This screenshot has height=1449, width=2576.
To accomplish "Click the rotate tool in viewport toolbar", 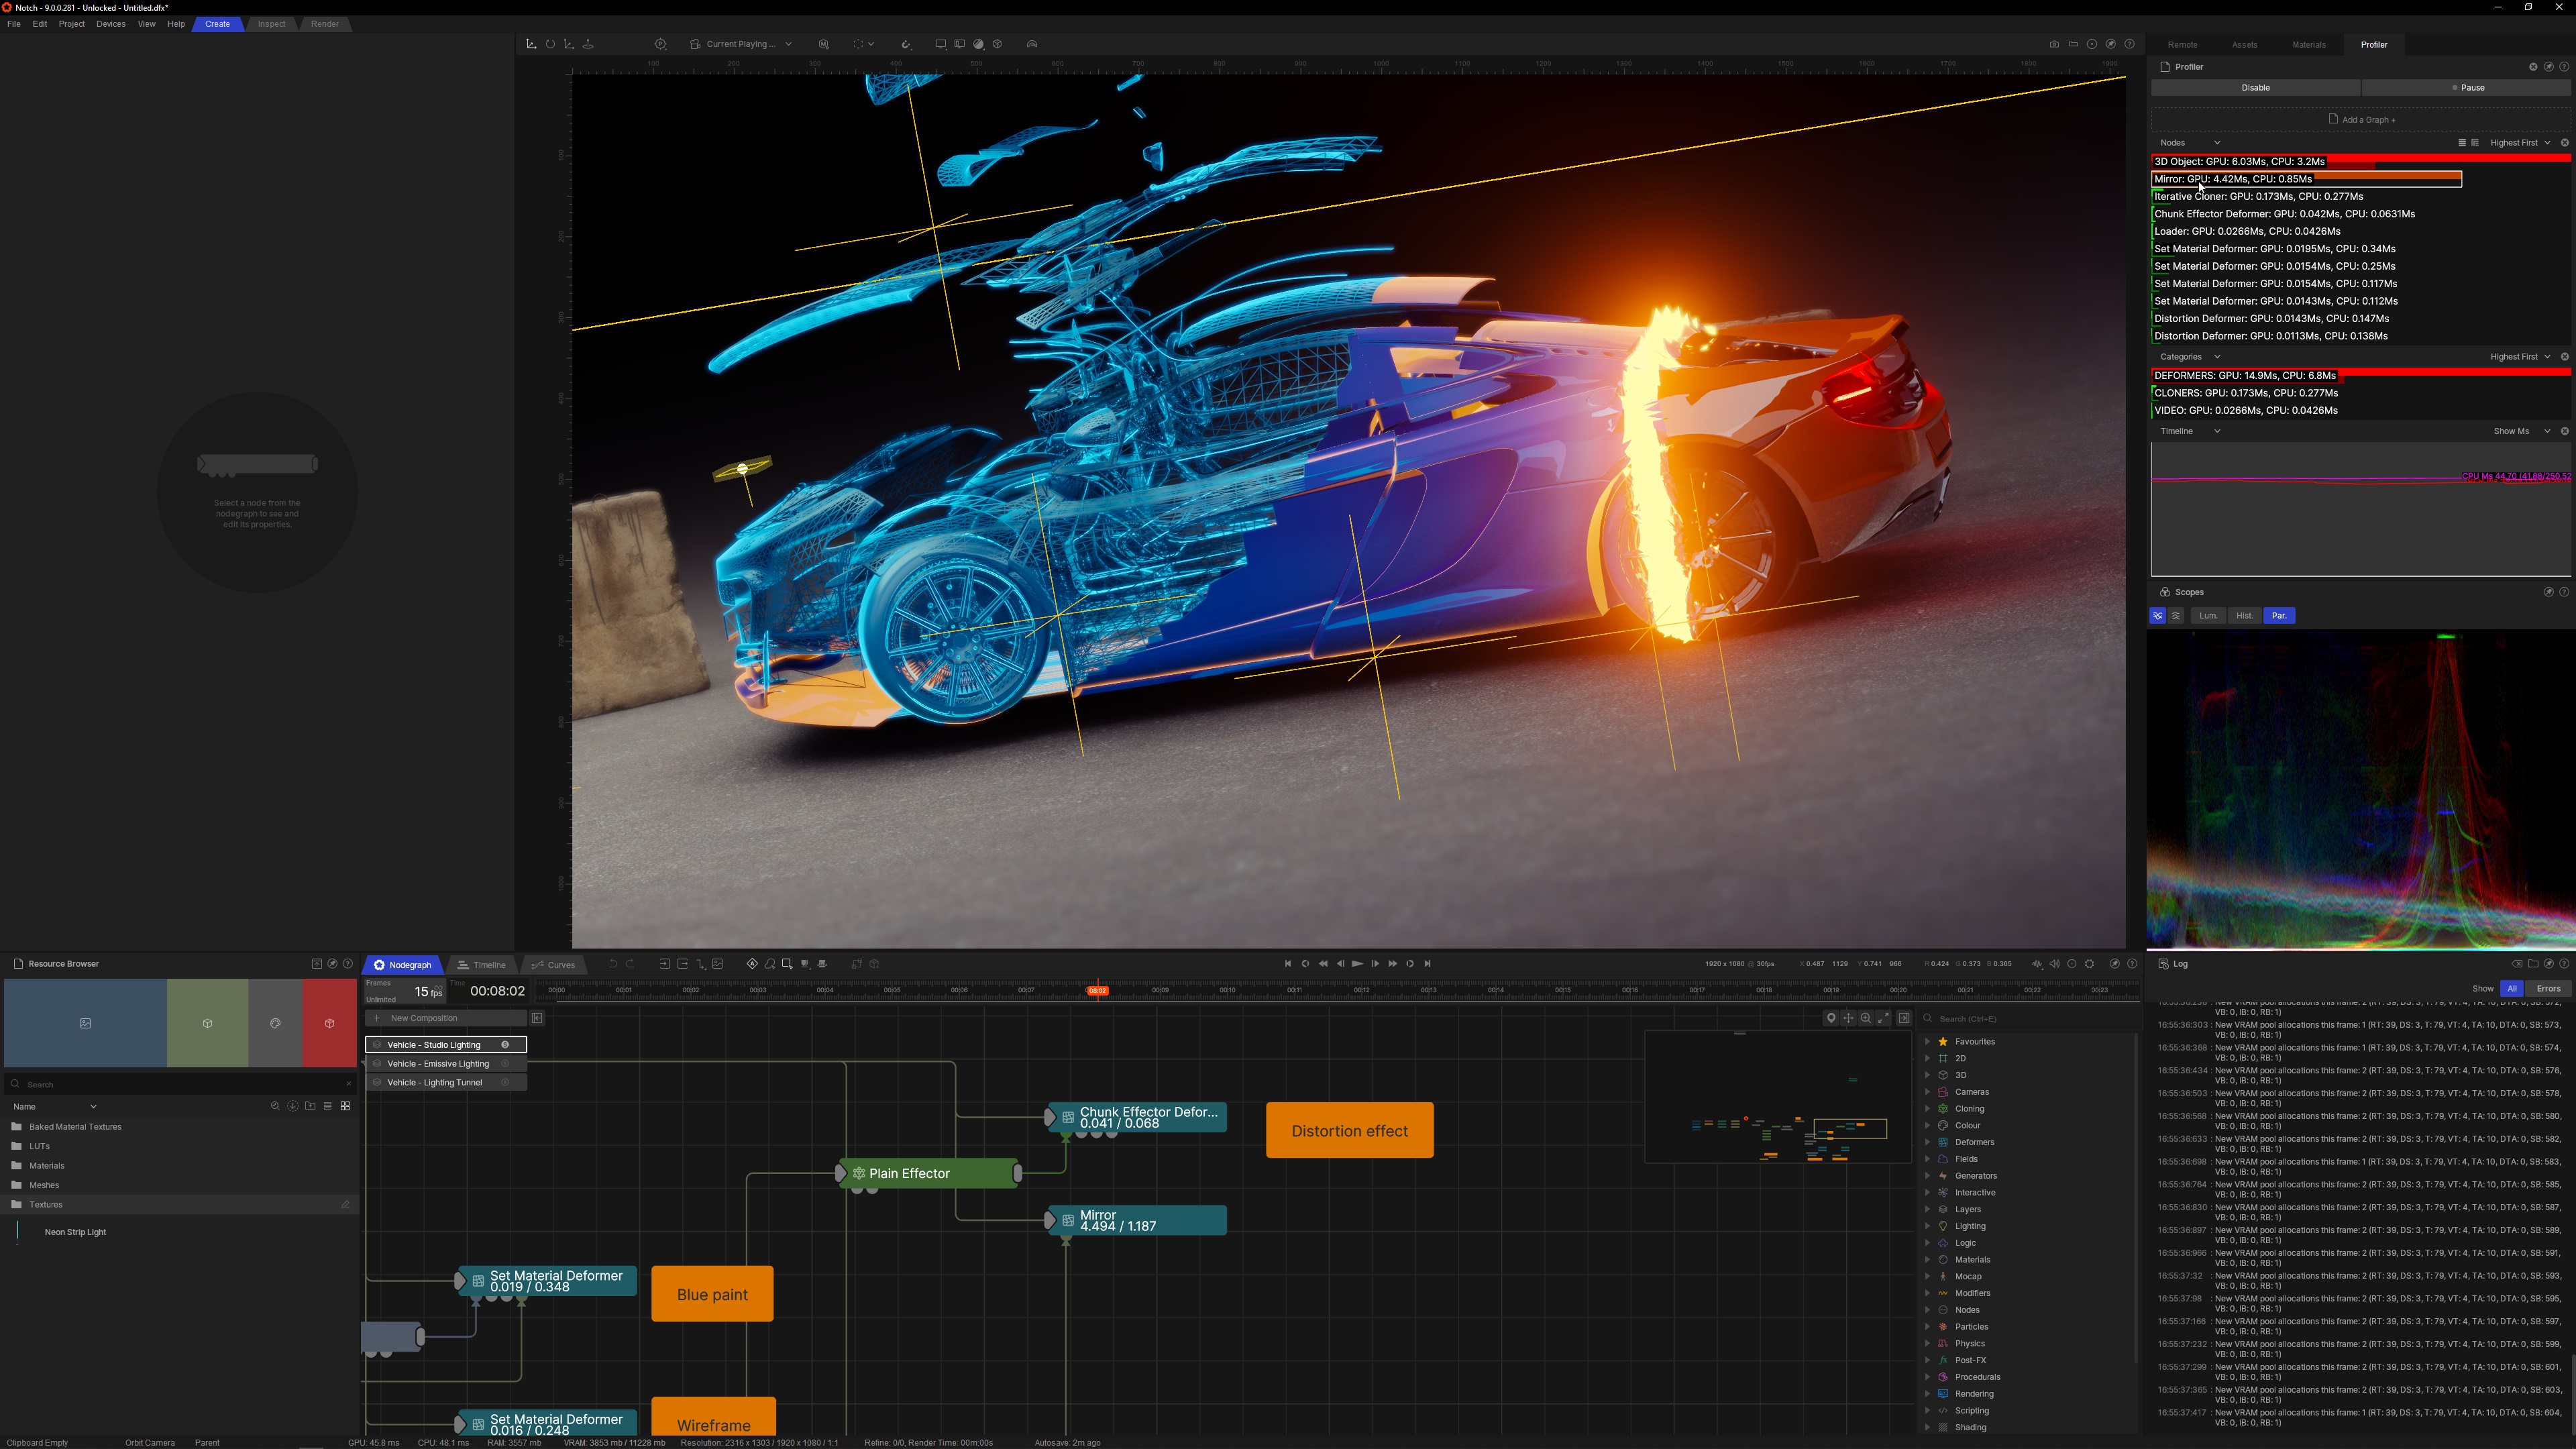I will coord(550,44).
